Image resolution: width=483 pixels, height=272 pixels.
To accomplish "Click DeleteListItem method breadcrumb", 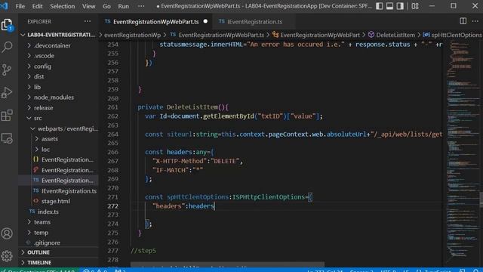I will (x=392, y=35).
